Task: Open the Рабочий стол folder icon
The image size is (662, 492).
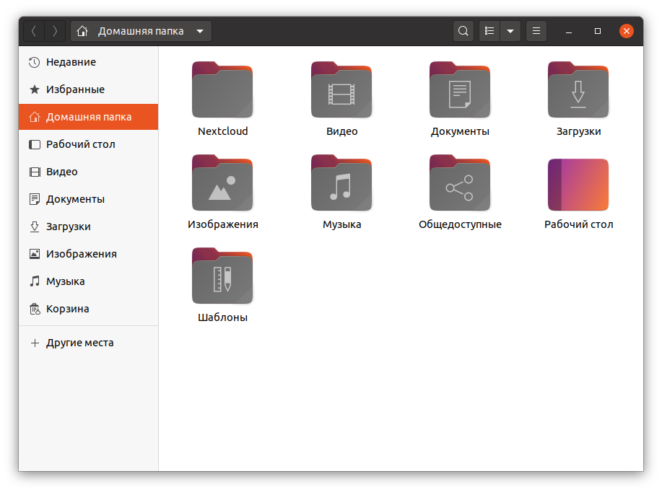Action: coord(578,185)
